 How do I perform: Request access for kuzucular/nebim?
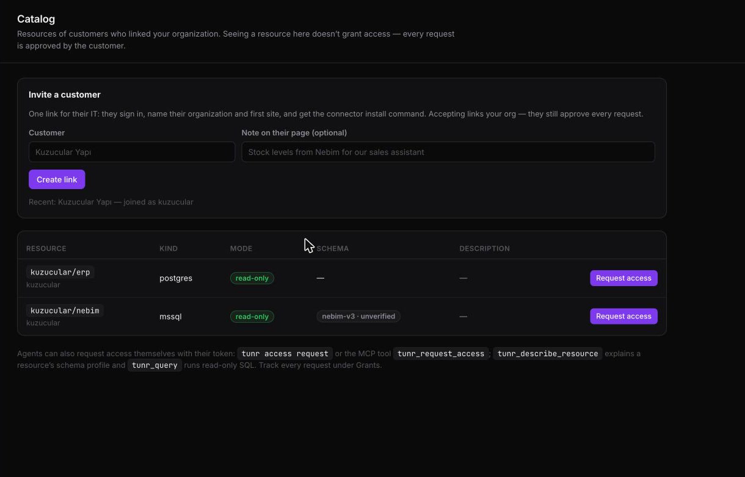point(623,316)
